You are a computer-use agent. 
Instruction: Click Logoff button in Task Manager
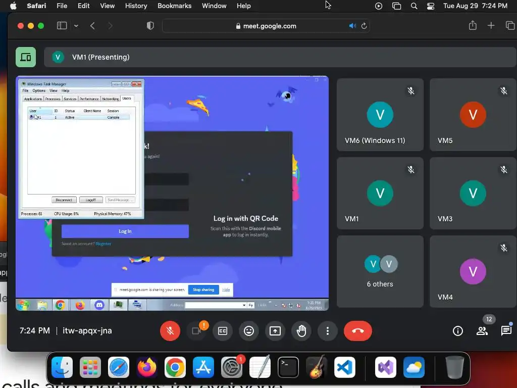91,200
